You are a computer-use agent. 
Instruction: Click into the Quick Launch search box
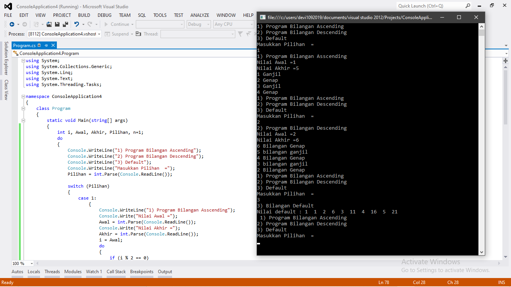[x=431, y=6]
